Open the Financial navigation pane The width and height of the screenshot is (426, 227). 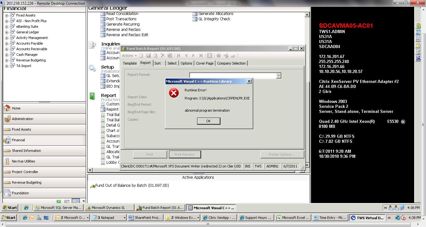point(44,140)
